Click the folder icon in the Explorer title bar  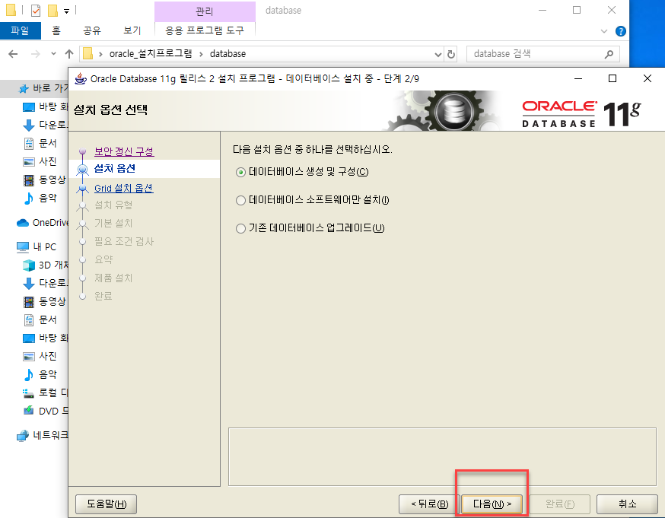point(11,10)
